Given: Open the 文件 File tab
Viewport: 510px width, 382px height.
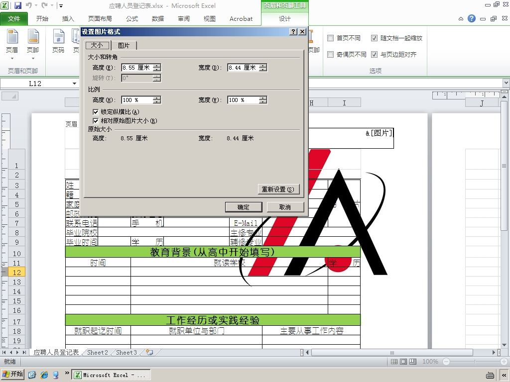Looking at the screenshot, I should [x=14, y=19].
